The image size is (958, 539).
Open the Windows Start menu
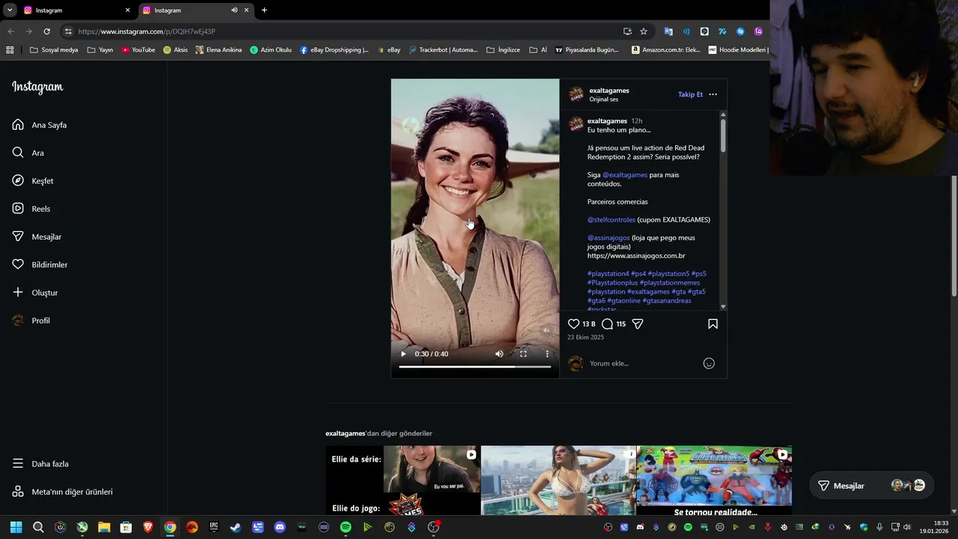click(16, 527)
